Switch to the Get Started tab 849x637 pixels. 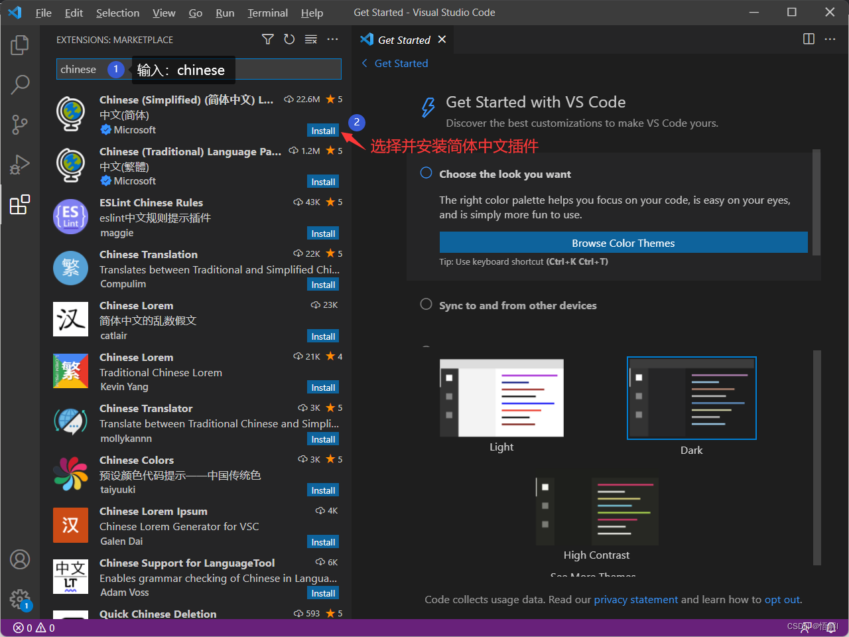(x=404, y=40)
